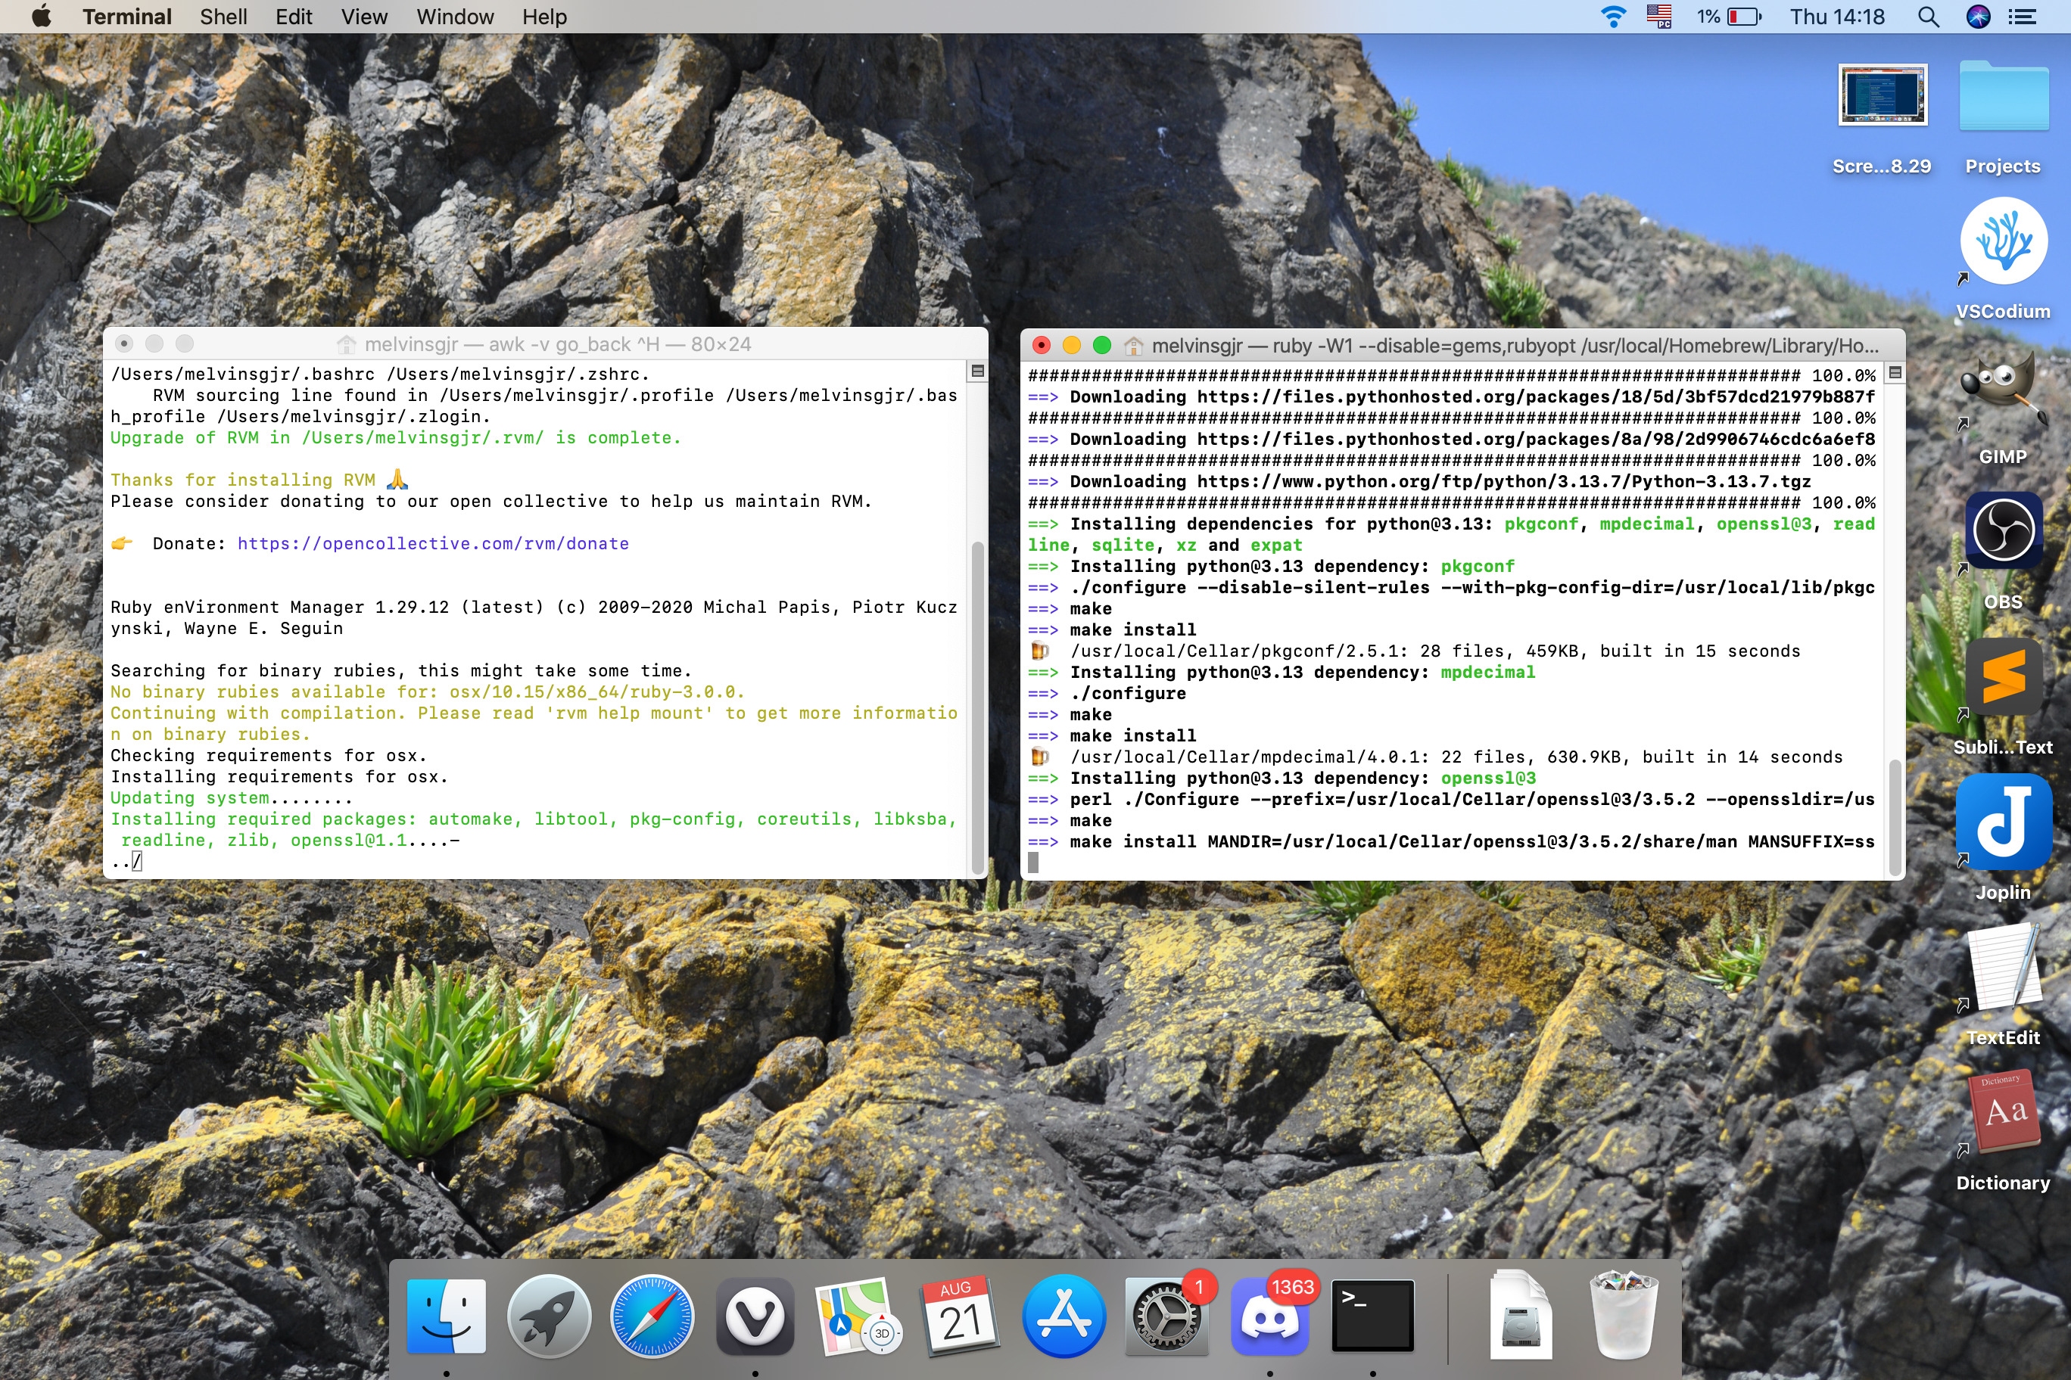Open the Shell menu
This screenshot has width=2071, height=1380.
coord(223,17)
